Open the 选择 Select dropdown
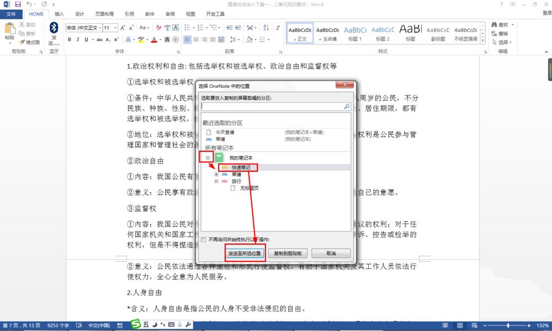The width and height of the screenshot is (552, 331). [x=502, y=43]
